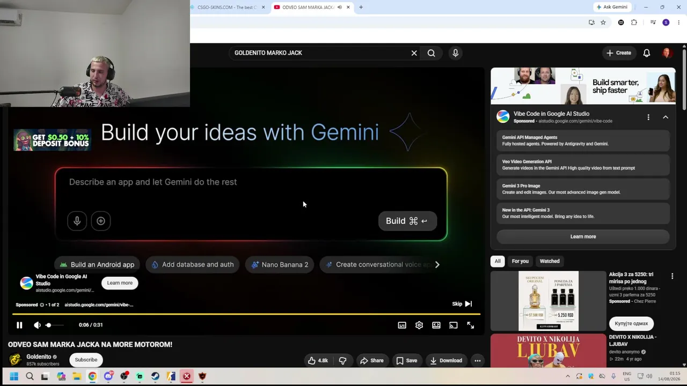Open more actions menu under the video
Viewport: 687px width, 386px height.
(x=477, y=361)
